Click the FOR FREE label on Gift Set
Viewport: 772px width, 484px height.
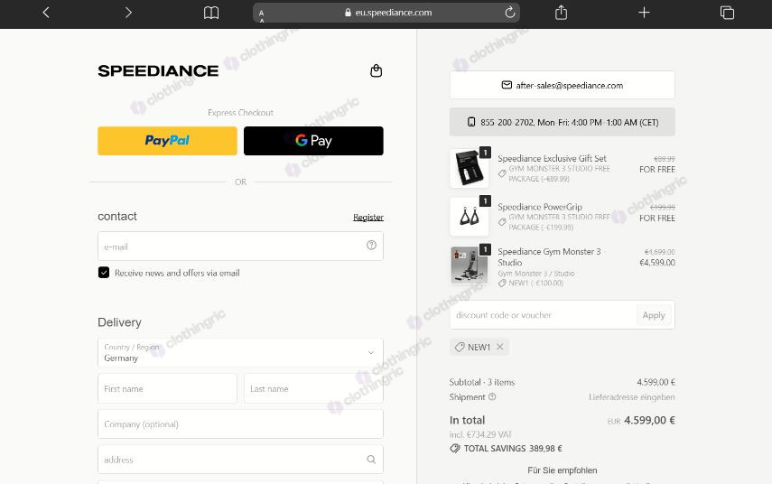click(x=657, y=170)
